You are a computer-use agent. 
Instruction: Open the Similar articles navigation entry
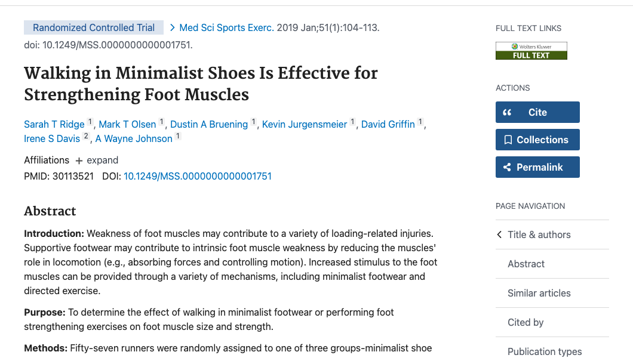539,293
